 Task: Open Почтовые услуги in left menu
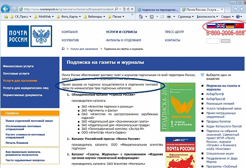[16, 73]
